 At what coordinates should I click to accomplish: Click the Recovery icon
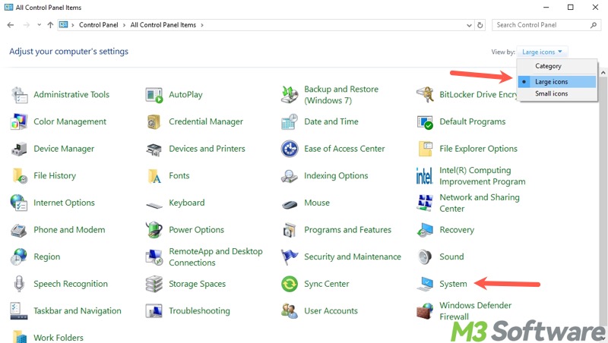click(x=425, y=230)
